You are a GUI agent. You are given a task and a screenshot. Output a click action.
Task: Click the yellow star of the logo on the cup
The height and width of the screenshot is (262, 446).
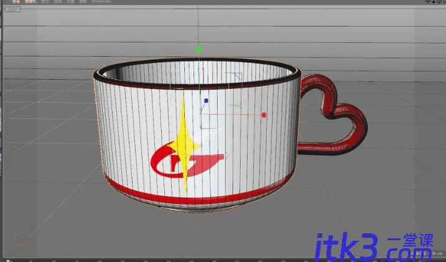(185, 145)
